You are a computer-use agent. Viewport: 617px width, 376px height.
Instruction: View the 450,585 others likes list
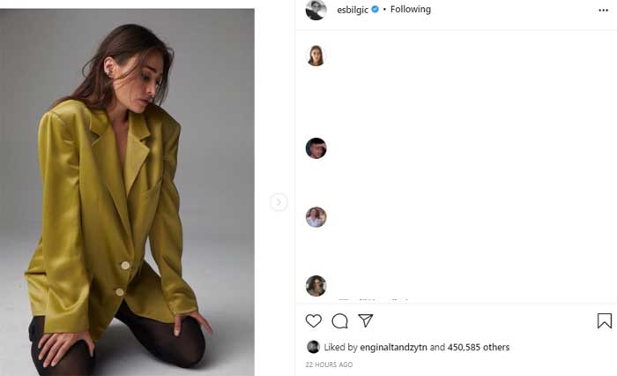coord(478,347)
